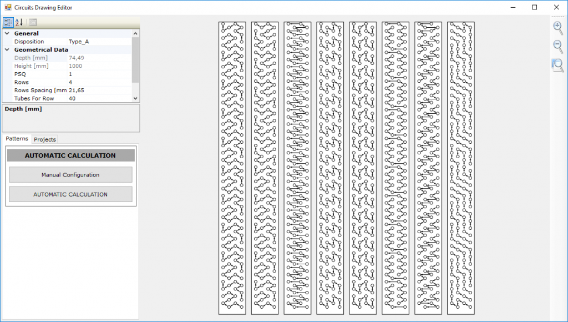Select the Zoom Out magnifier tool
The image size is (568, 322).
pos(558,47)
